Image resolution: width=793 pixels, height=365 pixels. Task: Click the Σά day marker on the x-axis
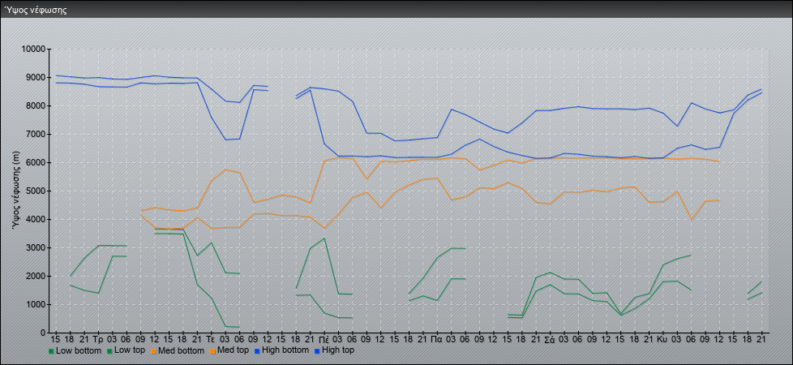tap(551, 340)
